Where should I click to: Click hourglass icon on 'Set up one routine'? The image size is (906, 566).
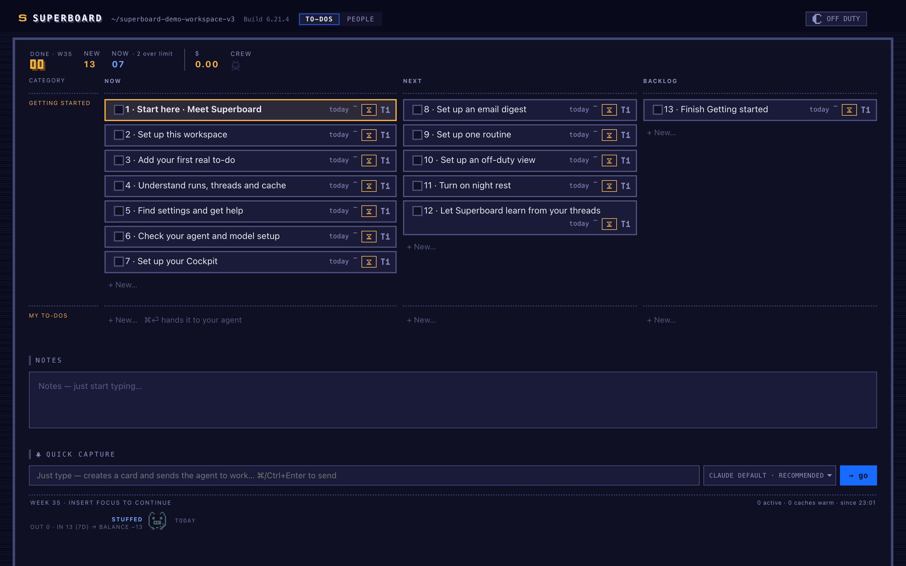pyautogui.click(x=609, y=135)
